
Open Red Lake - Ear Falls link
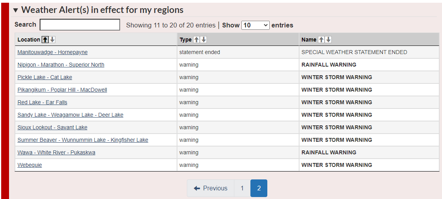click(x=42, y=103)
